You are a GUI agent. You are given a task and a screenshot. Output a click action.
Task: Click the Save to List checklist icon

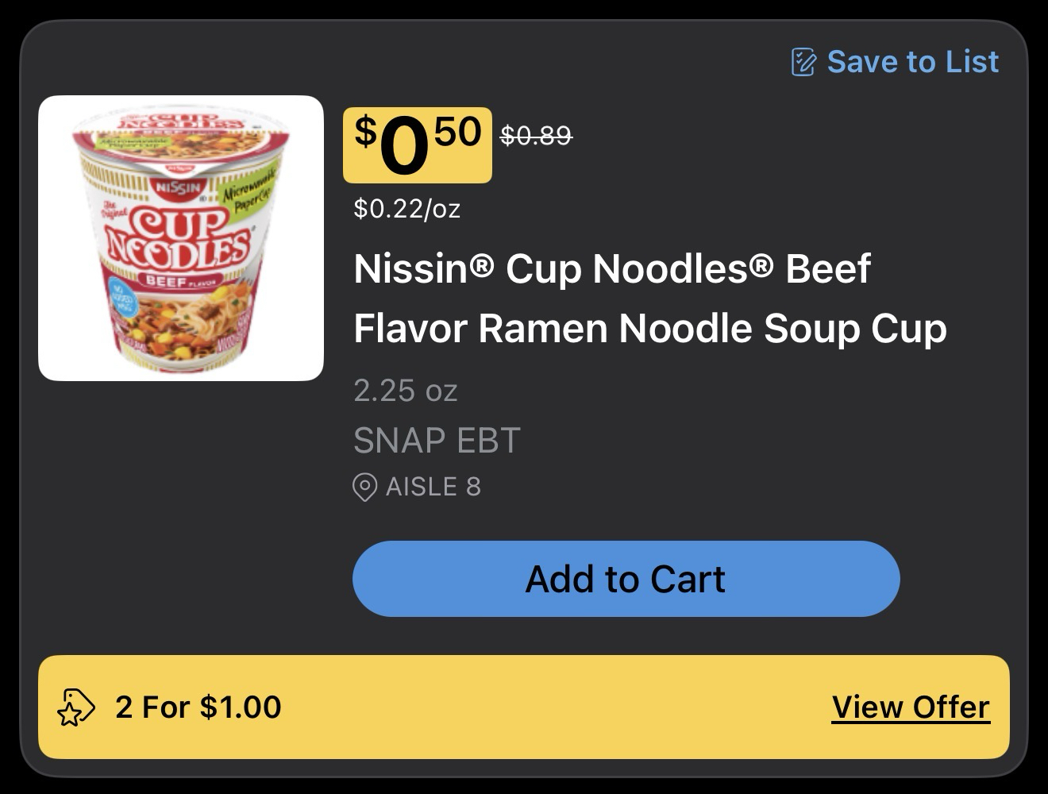803,62
